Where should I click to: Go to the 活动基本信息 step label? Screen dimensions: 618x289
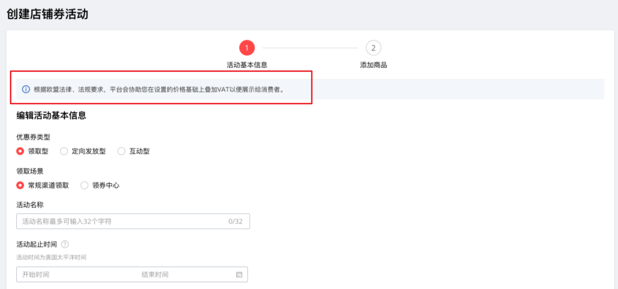pyautogui.click(x=247, y=65)
